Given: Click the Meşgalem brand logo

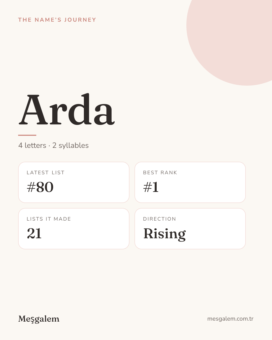Looking at the screenshot, I should tap(39, 319).
